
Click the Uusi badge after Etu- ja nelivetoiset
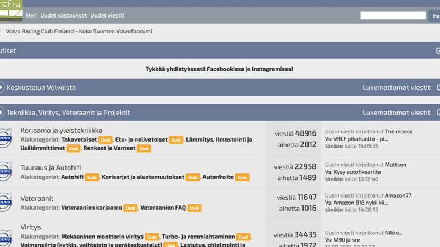point(176,140)
